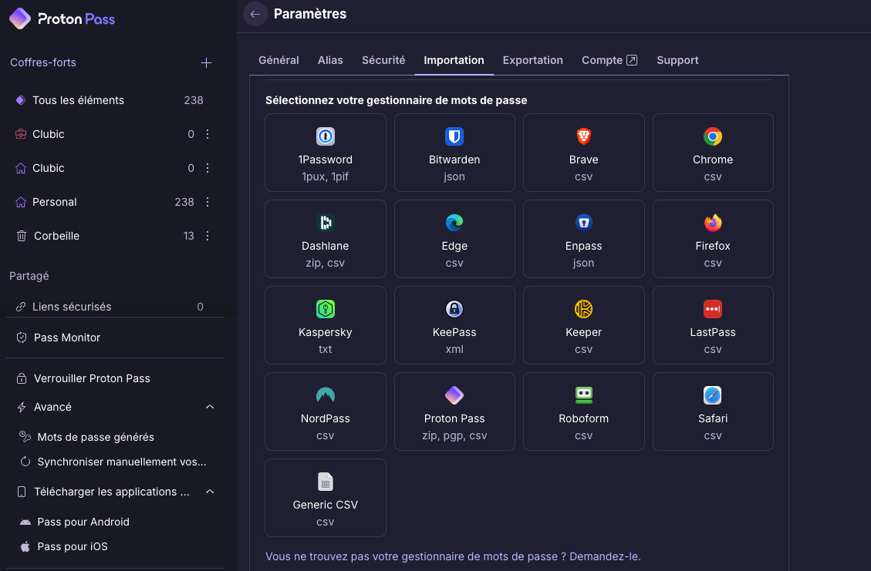The height and width of the screenshot is (571, 871).
Task: Open the Personal vault
Action: (x=55, y=202)
